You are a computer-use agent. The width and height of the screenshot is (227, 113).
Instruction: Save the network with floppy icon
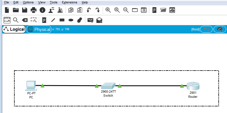click(x=25, y=10)
